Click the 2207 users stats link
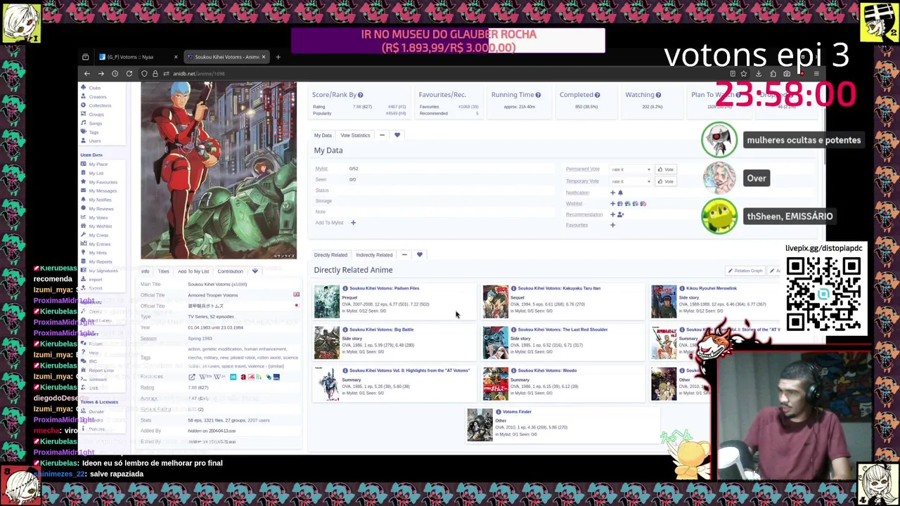Image resolution: width=900 pixels, height=506 pixels. coord(259,420)
